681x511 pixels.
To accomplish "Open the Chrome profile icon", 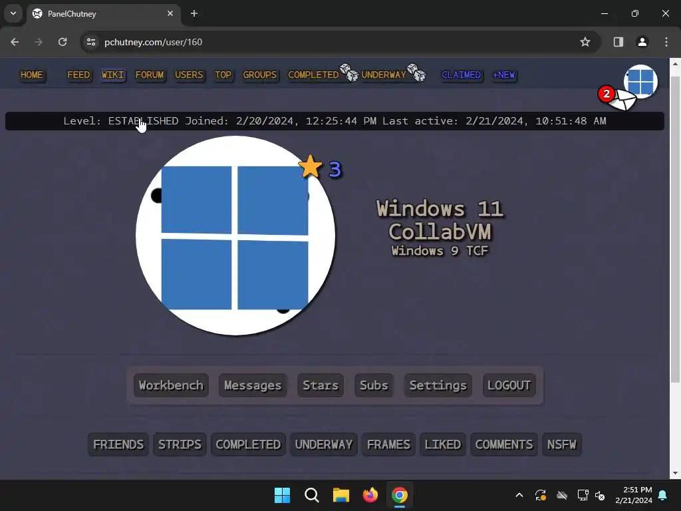I will point(642,42).
